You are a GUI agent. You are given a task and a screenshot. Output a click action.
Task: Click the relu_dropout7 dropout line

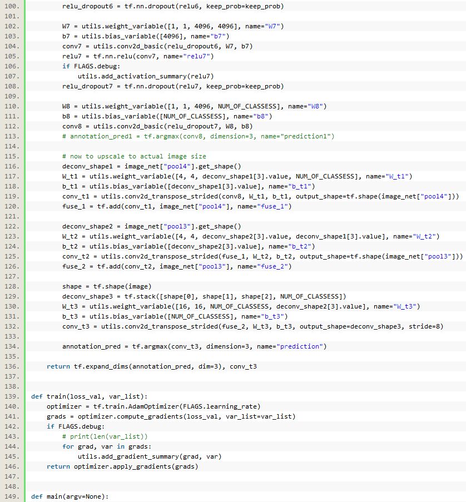click(x=173, y=86)
